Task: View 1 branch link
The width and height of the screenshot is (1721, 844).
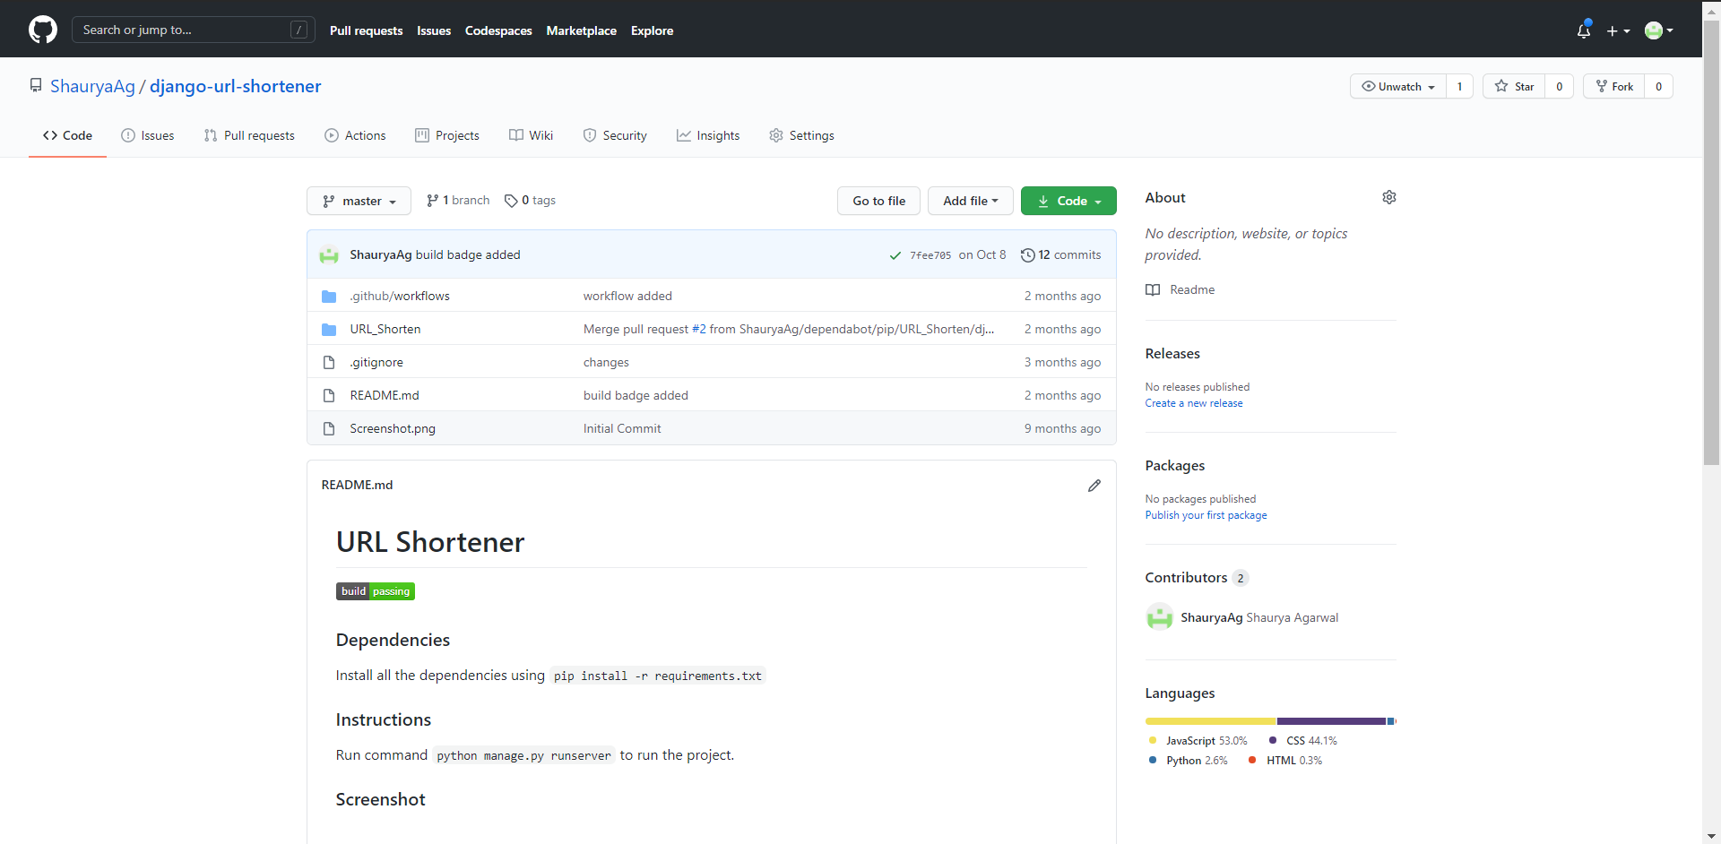Action: click(x=458, y=200)
